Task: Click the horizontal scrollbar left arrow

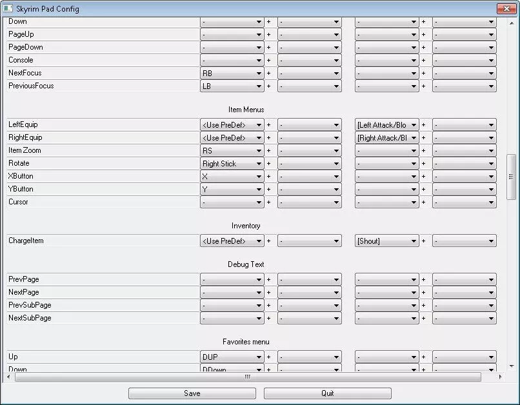Action: pos(8,377)
